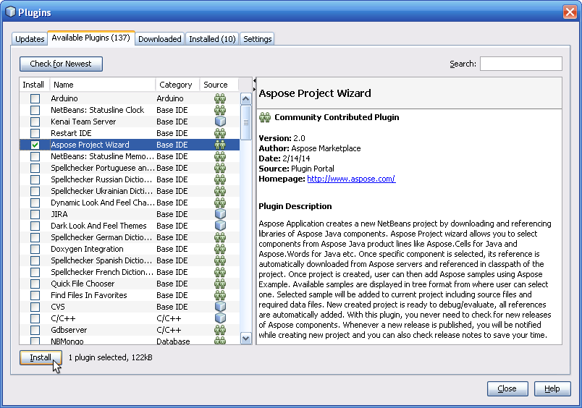This screenshot has width=582, height=408.
Task: Click the community icon for NetBeans: Statusline Memory row
Action: pyautogui.click(x=220, y=156)
